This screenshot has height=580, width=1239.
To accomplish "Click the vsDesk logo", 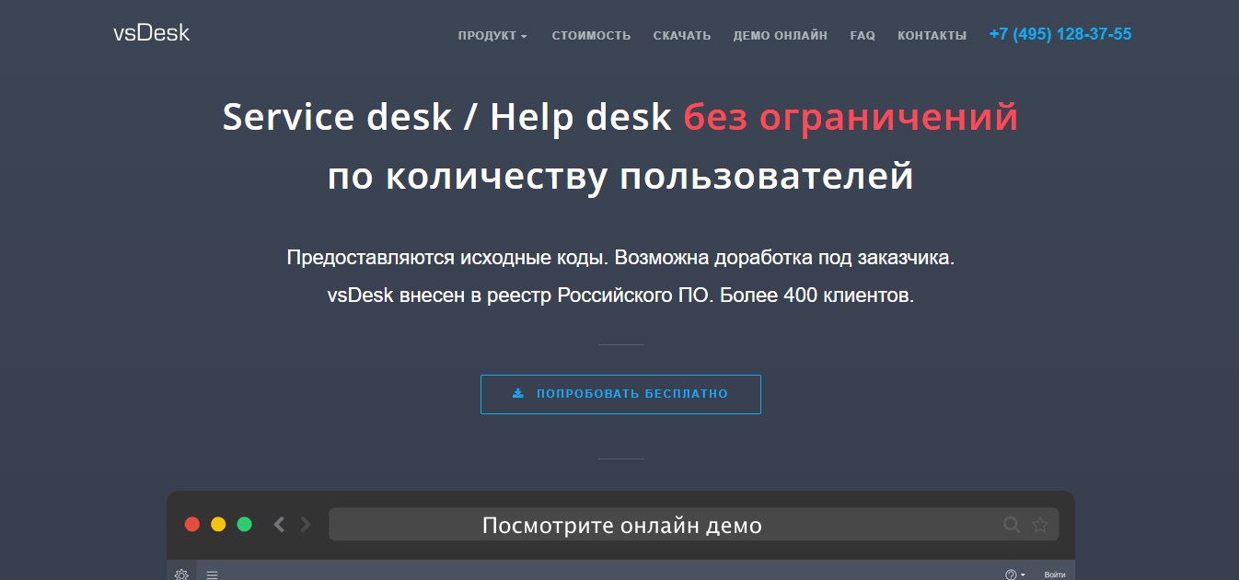I will click(152, 33).
